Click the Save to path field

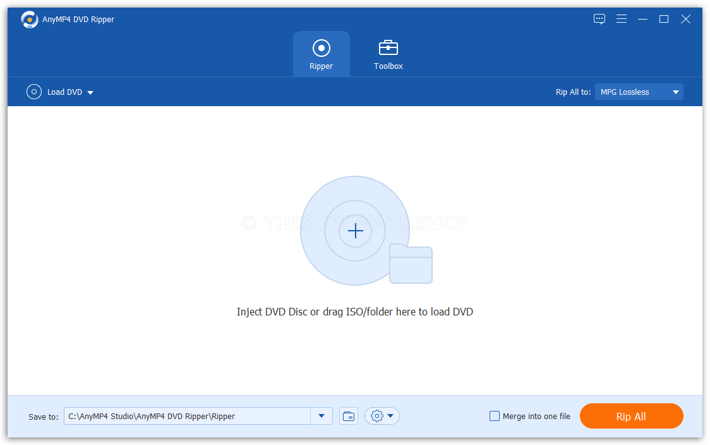[187, 416]
